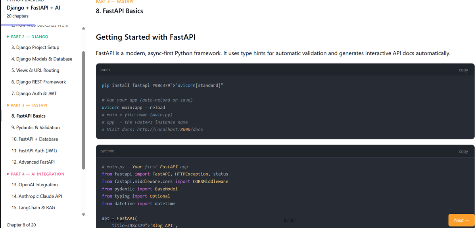The width and height of the screenshot is (476, 228).
Task: Copy the bash code block
Action: [x=463, y=70]
